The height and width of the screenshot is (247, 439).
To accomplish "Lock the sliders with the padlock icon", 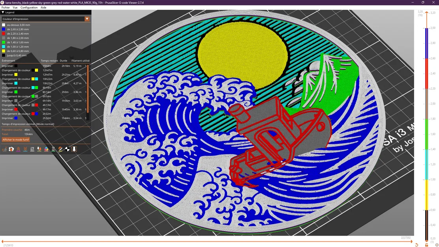I will coord(426,245).
